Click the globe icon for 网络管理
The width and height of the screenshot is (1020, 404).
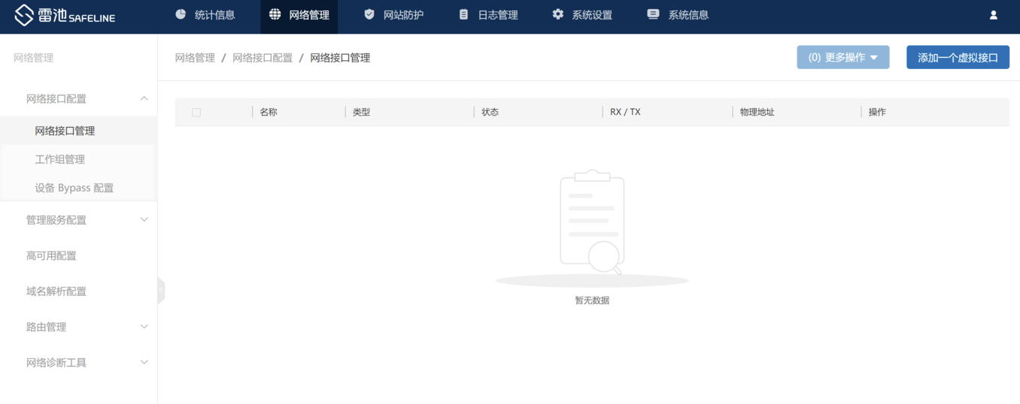click(x=275, y=14)
